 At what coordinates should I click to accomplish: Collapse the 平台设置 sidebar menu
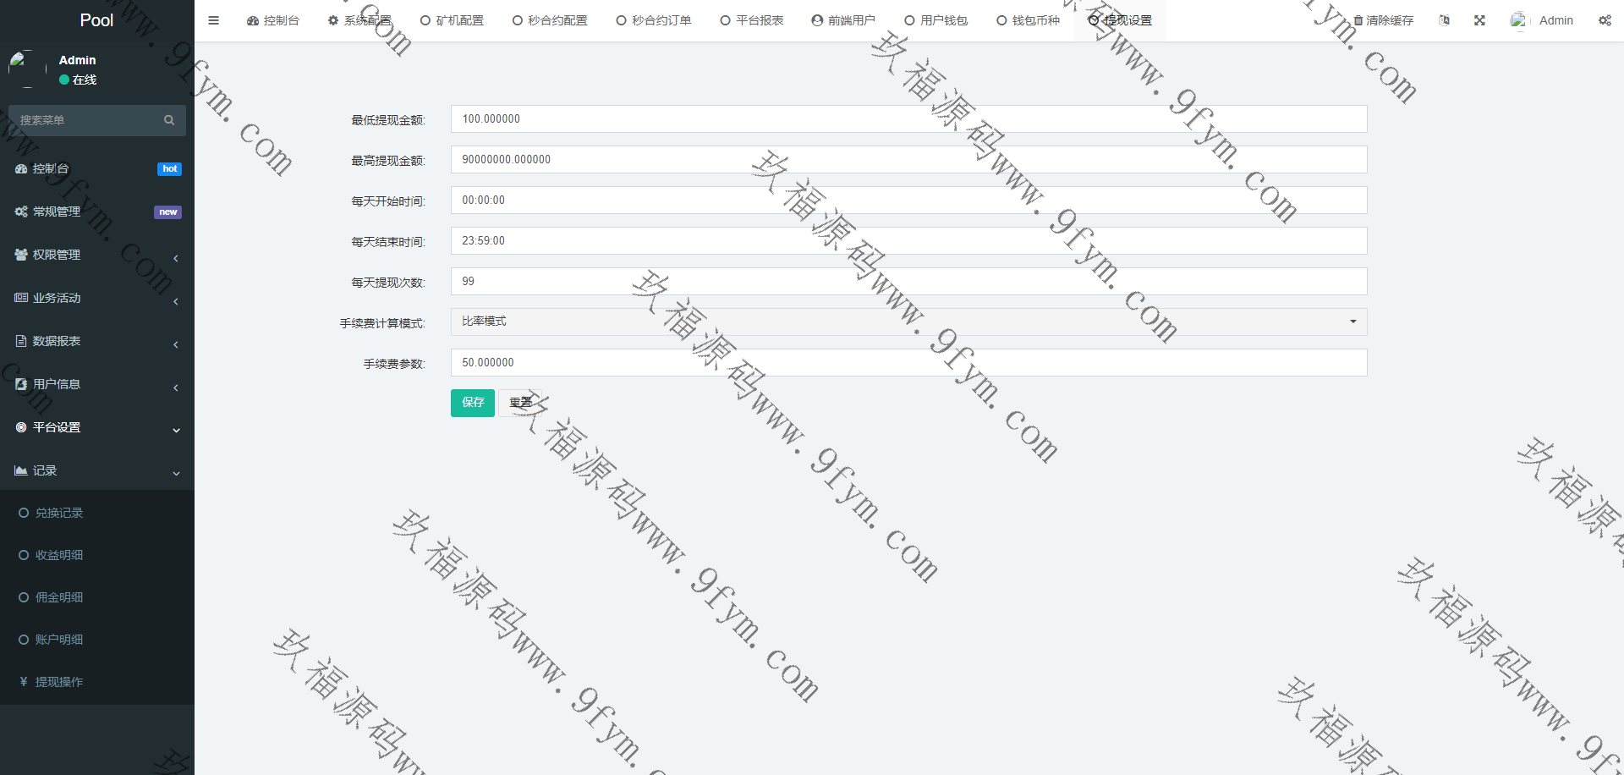click(96, 427)
